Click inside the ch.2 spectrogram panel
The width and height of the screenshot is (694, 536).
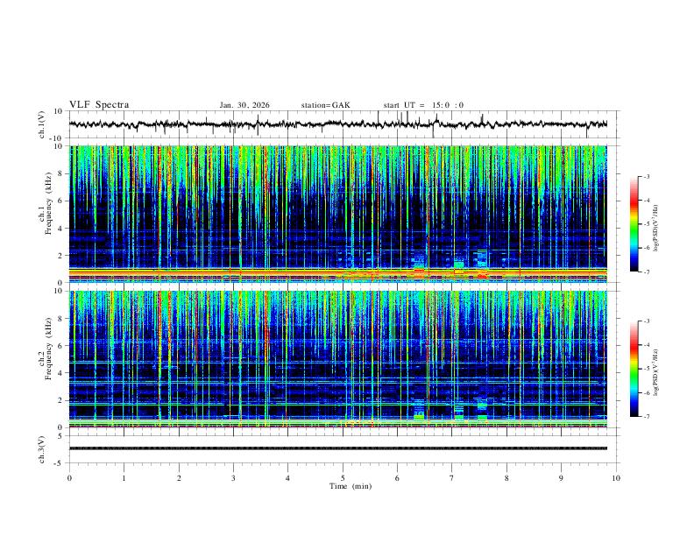[x=337, y=359]
